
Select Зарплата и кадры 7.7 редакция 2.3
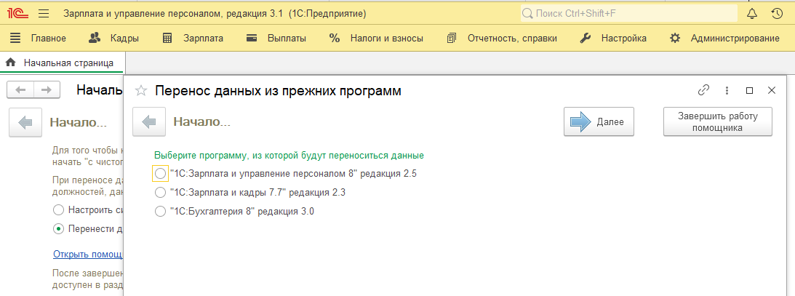tap(160, 193)
